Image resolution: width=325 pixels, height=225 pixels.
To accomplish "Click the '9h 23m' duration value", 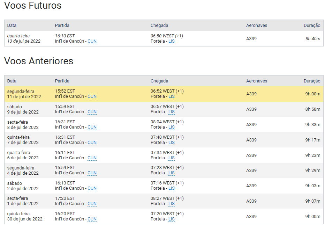I will 313,155.
